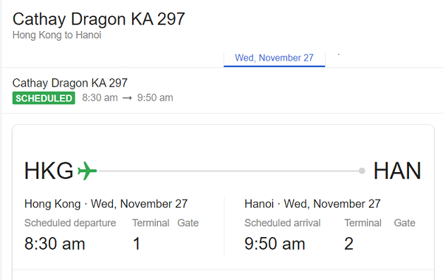Image resolution: width=443 pixels, height=280 pixels.
Task: Click the green SCHEDULED status badge
Action: (x=44, y=98)
